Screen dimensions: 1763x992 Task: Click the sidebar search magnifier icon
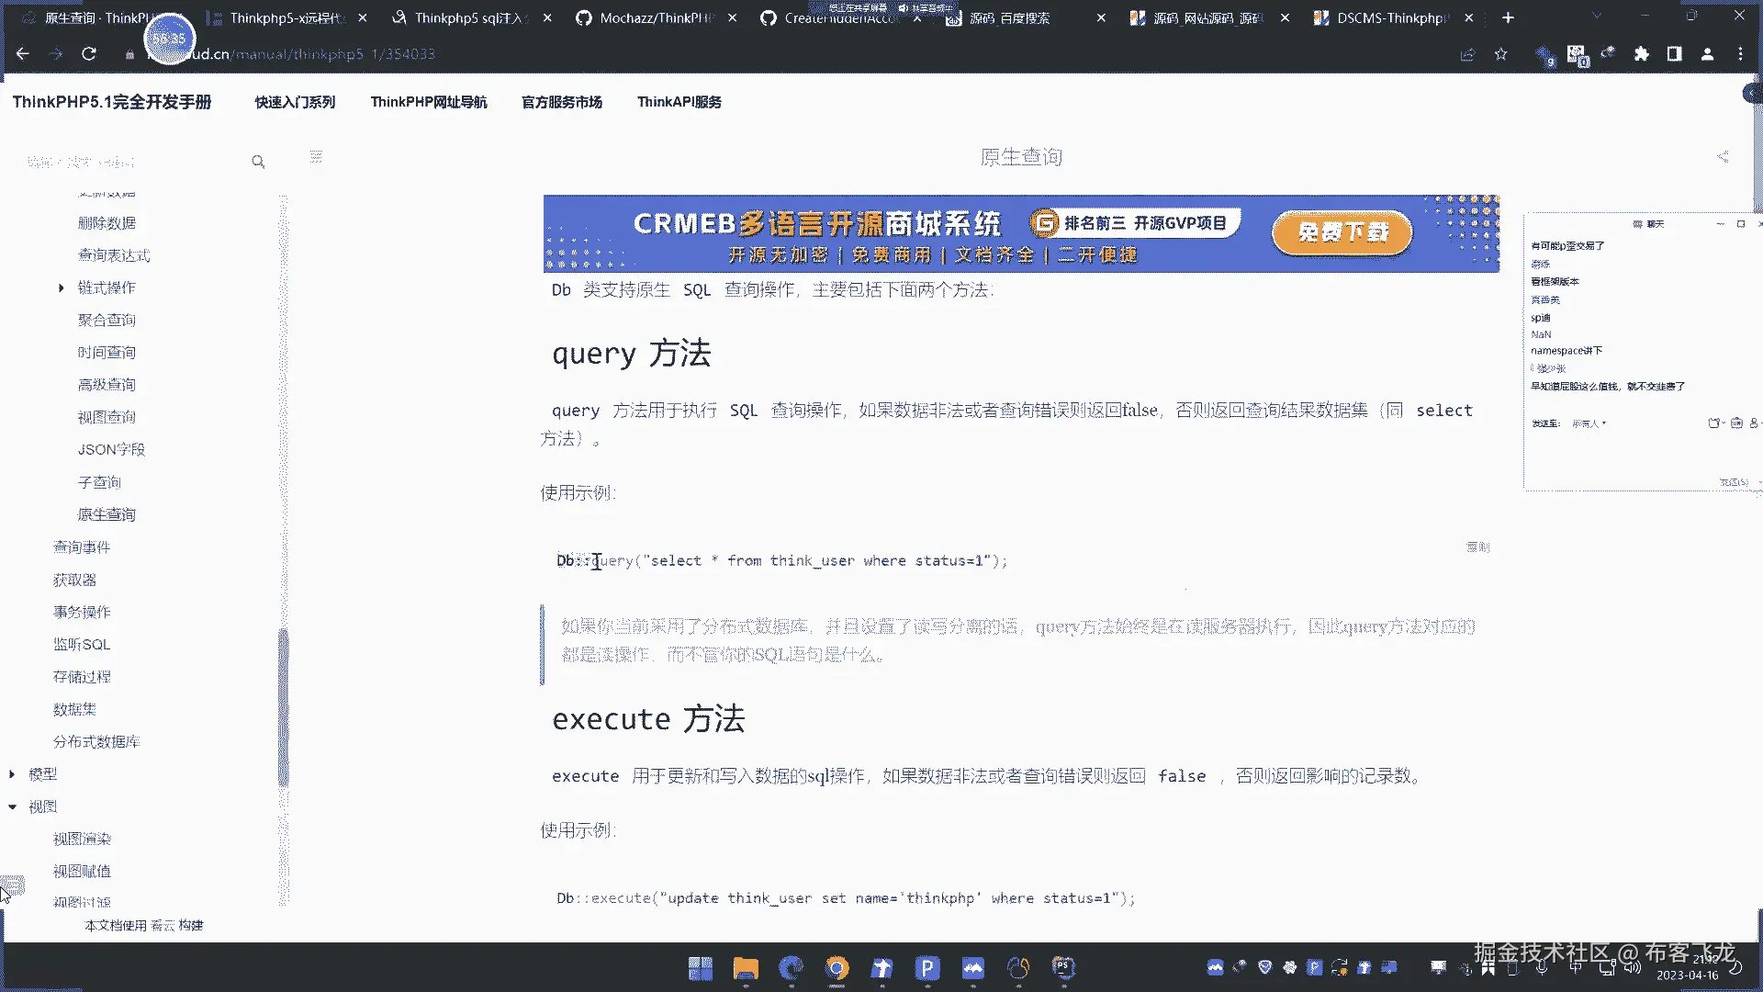pyautogui.click(x=258, y=162)
